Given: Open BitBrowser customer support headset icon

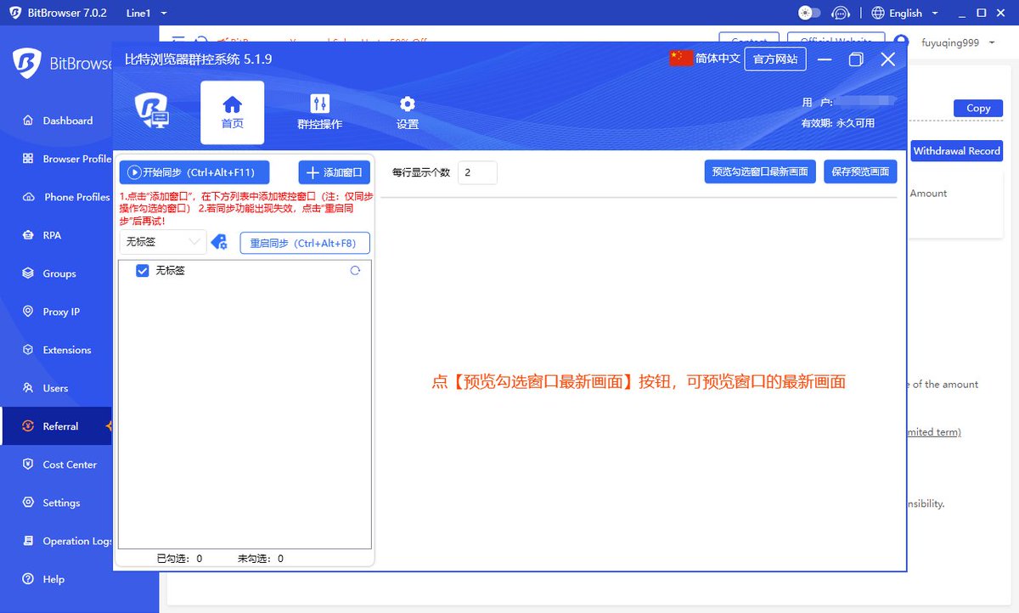Looking at the screenshot, I should (841, 13).
